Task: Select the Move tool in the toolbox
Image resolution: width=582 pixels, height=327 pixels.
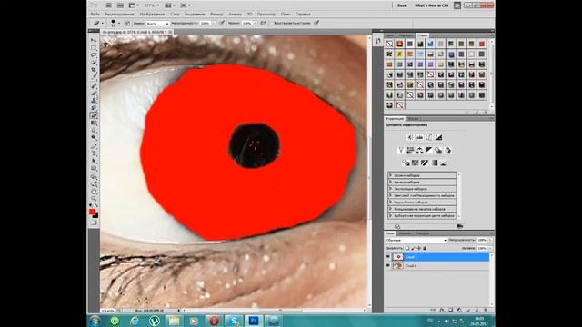Action: click(94, 40)
